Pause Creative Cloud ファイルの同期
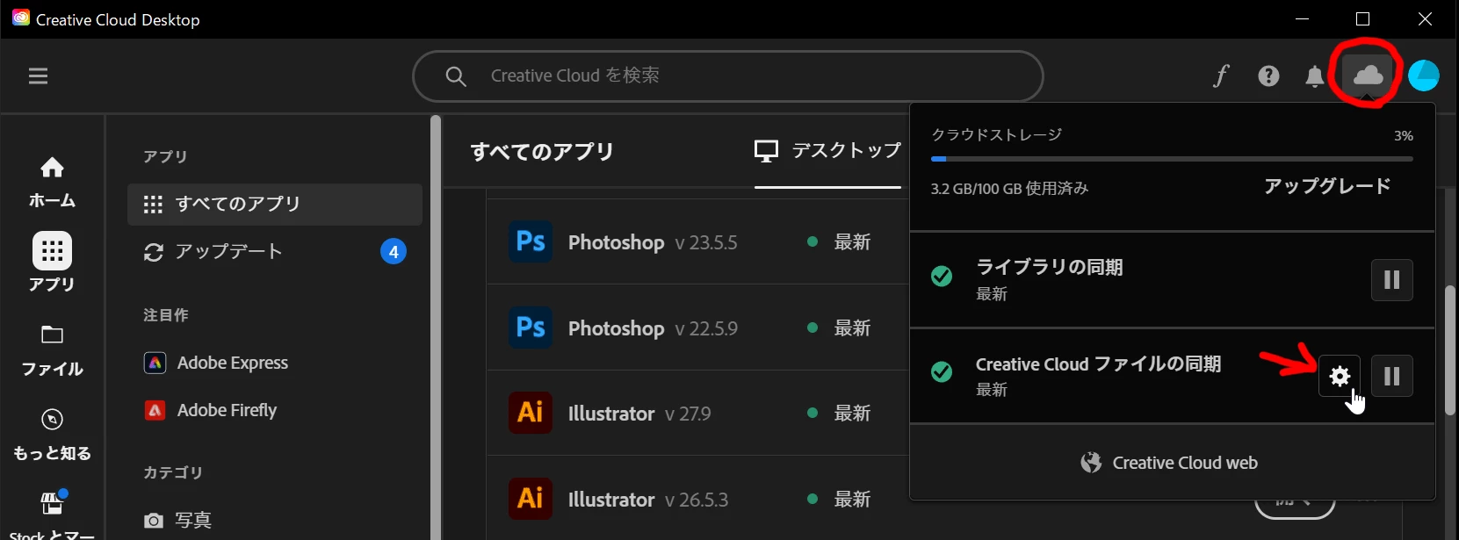1459x540 pixels. (x=1392, y=376)
